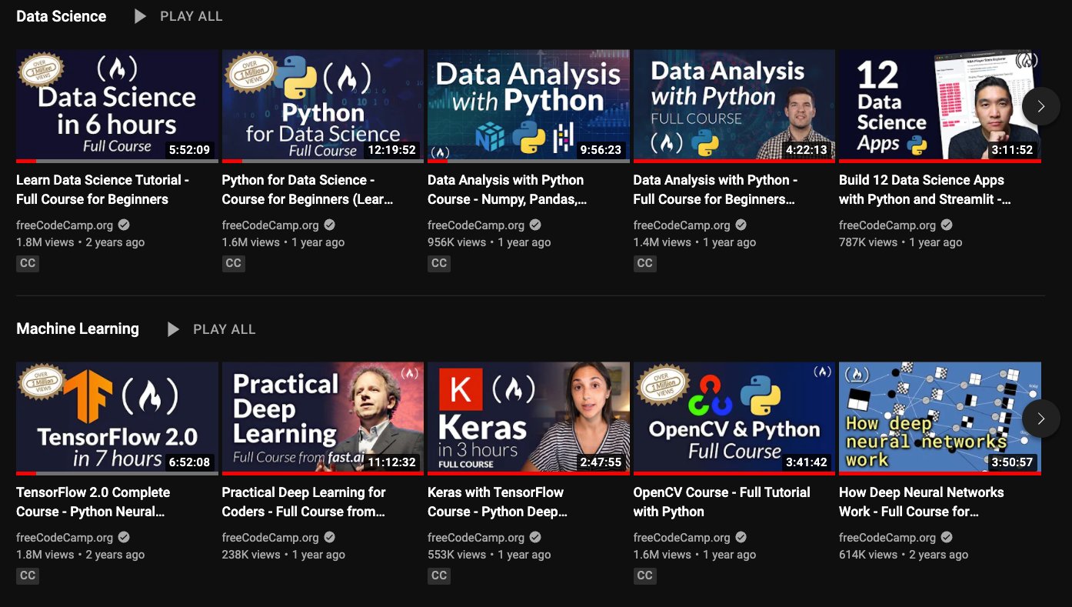1072x607 pixels.
Task: Open the 12 Data Science Apps thumbnail
Action: point(940,106)
